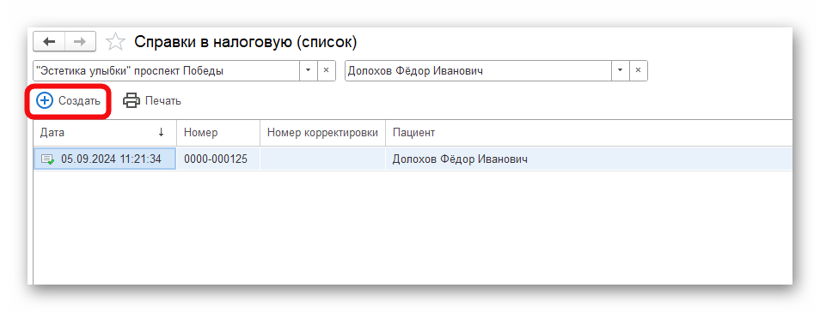Clear the Долохов Фёдор Иванович filter field

click(638, 71)
